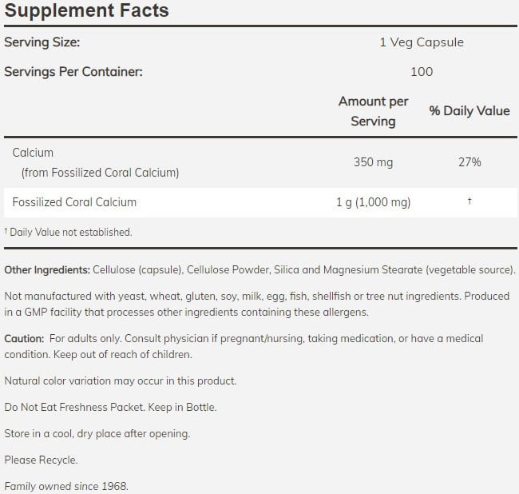Click the Natural color variation notice
The image size is (519, 494).
click(x=121, y=381)
